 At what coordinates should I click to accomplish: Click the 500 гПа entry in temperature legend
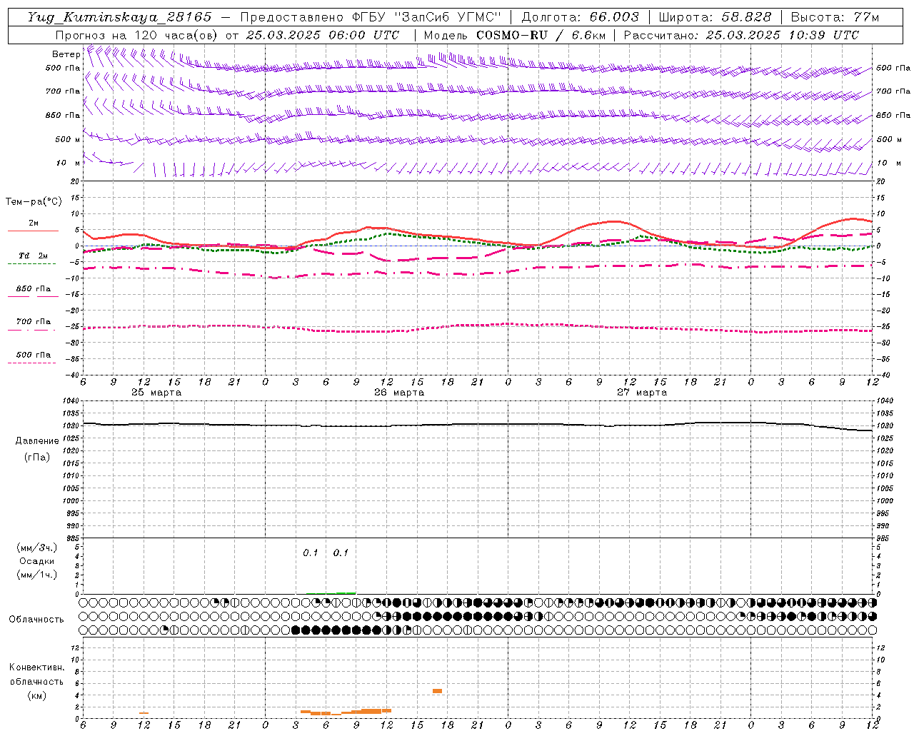(x=34, y=355)
